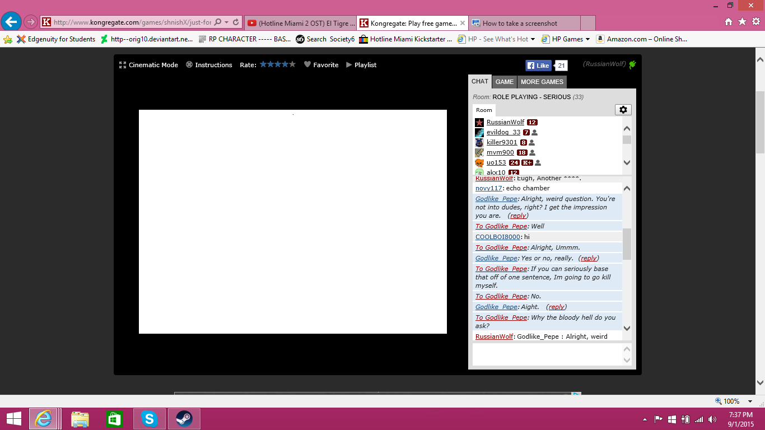
Task: Open the Hotline Miami Kickstarter bookmark
Action: click(406, 39)
